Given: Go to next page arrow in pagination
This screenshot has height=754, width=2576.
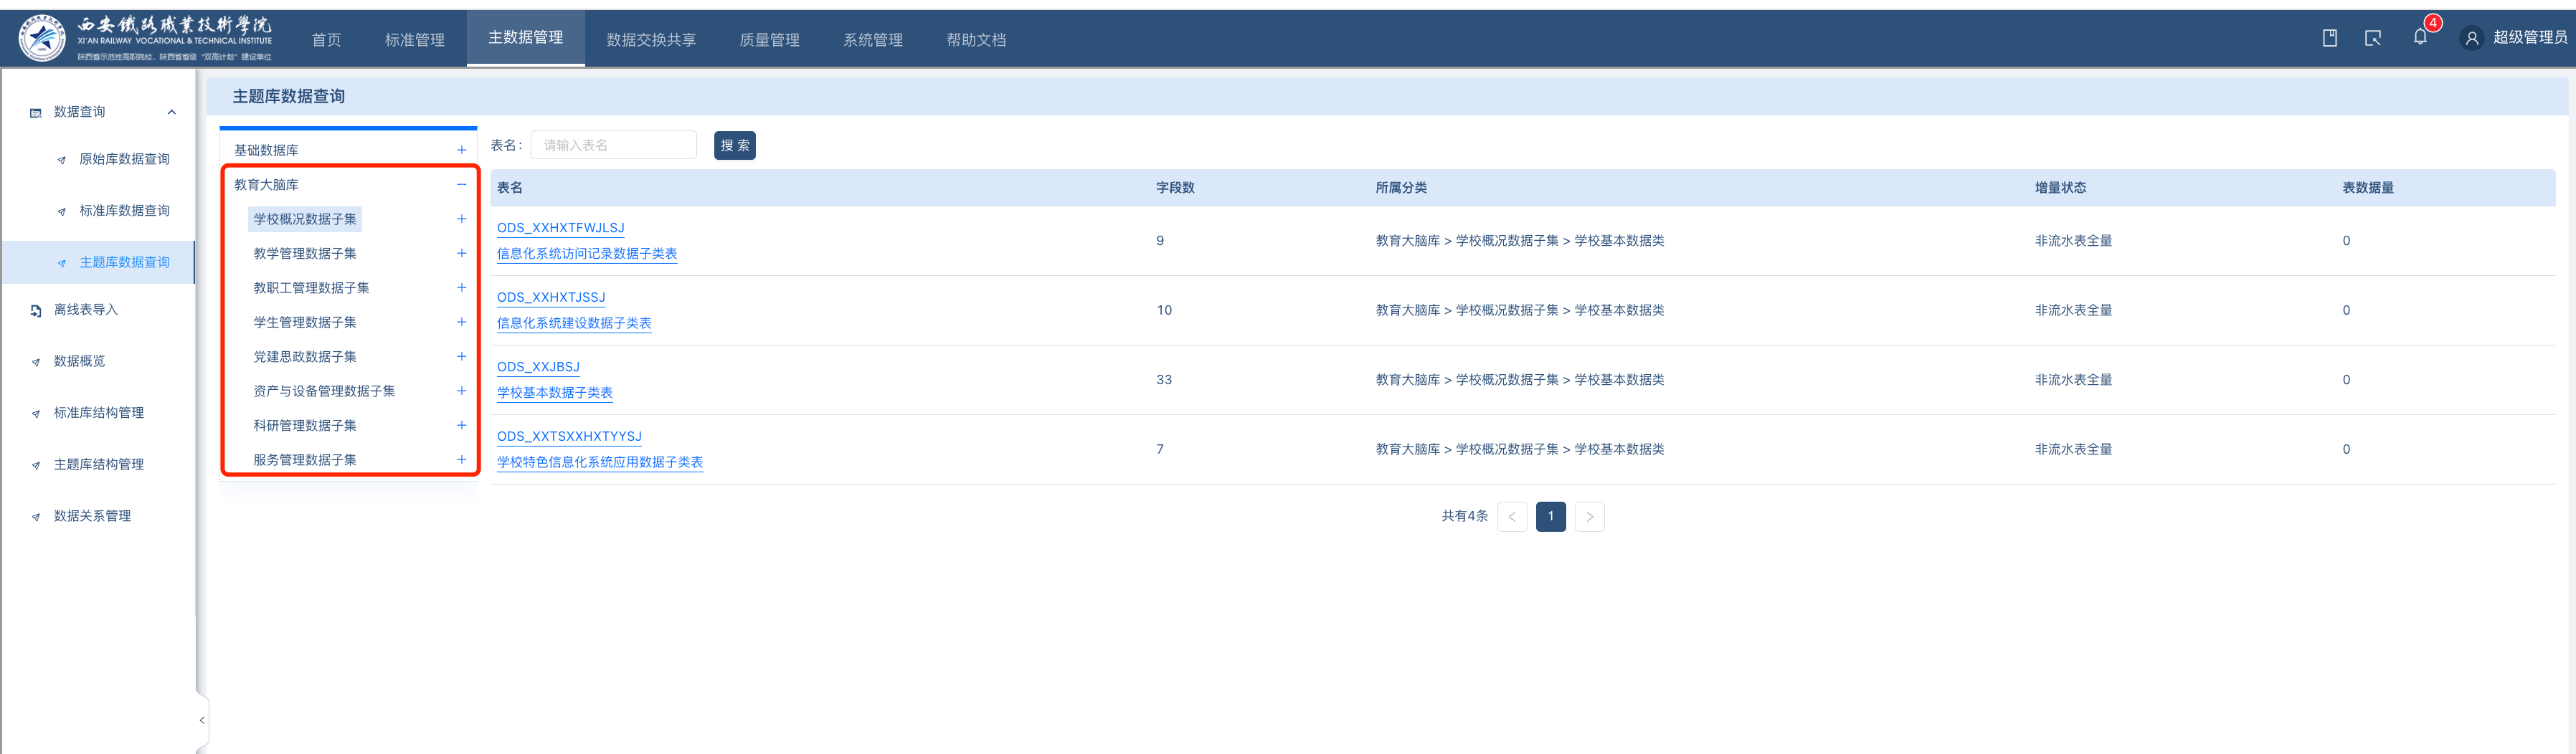Looking at the screenshot, I should (1589, 517).
